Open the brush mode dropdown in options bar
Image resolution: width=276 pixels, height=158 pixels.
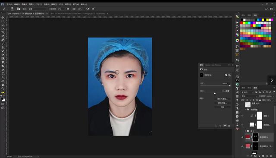tap(38, 9)
